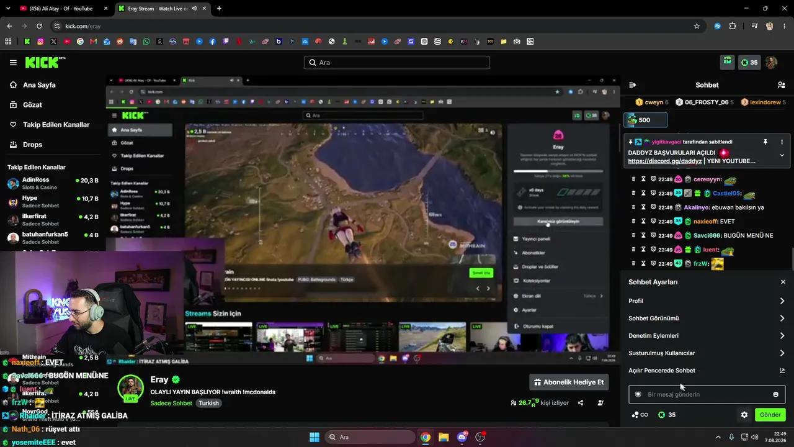Timeout Akalinyo using the hourglass icon
The height and width of the screenshot is (447, 794).
(643, 207)
